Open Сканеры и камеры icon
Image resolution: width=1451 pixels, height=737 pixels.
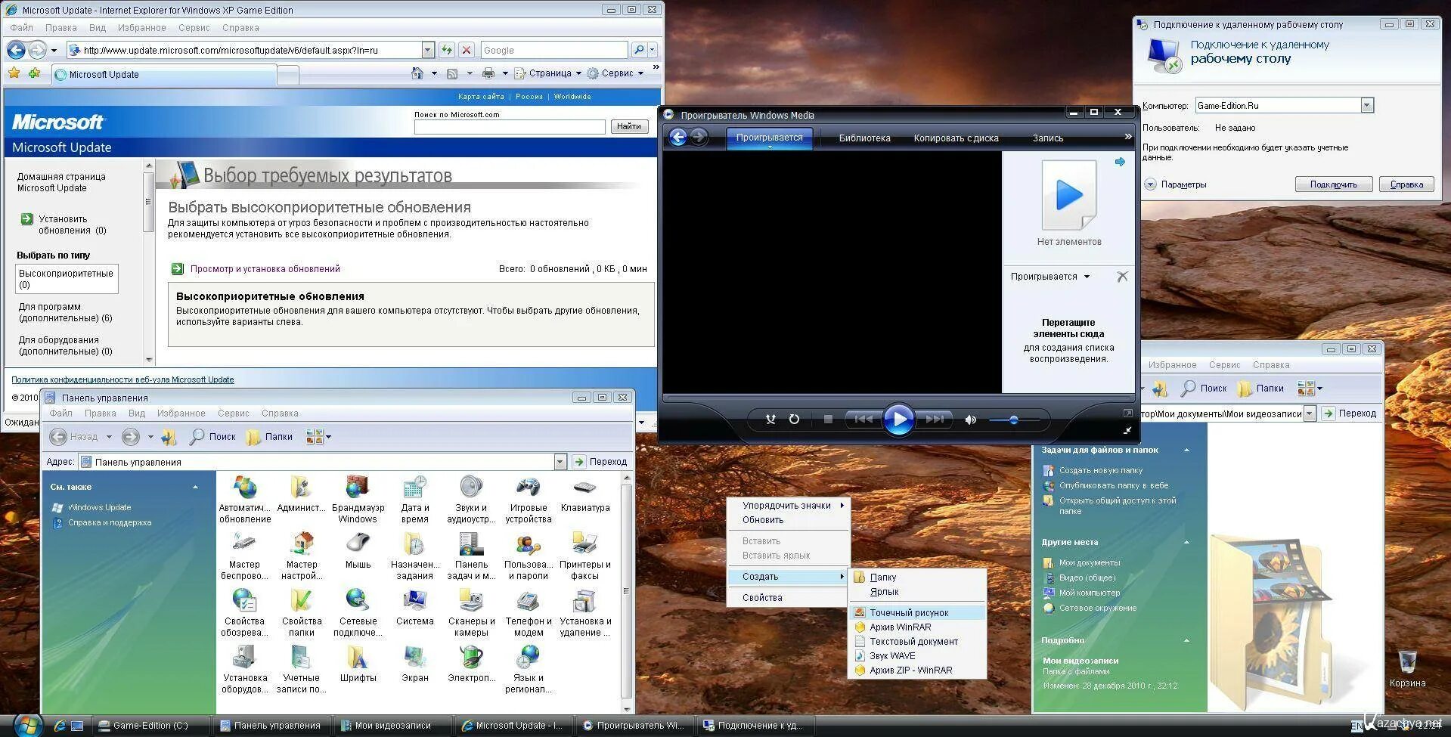[x=471, y=612]
